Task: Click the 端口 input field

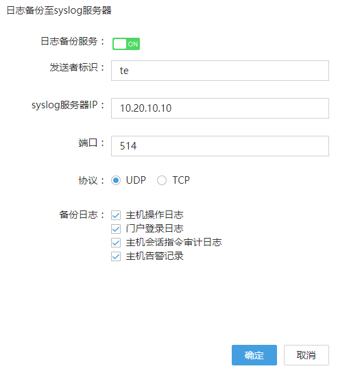Action: click(x=220, y=146)
